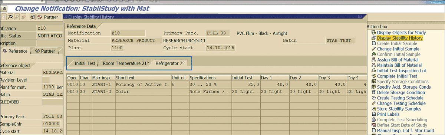Click the Store Stability Samples icon
The height and width of the screenshot is (135, 445).
(373, 109)
